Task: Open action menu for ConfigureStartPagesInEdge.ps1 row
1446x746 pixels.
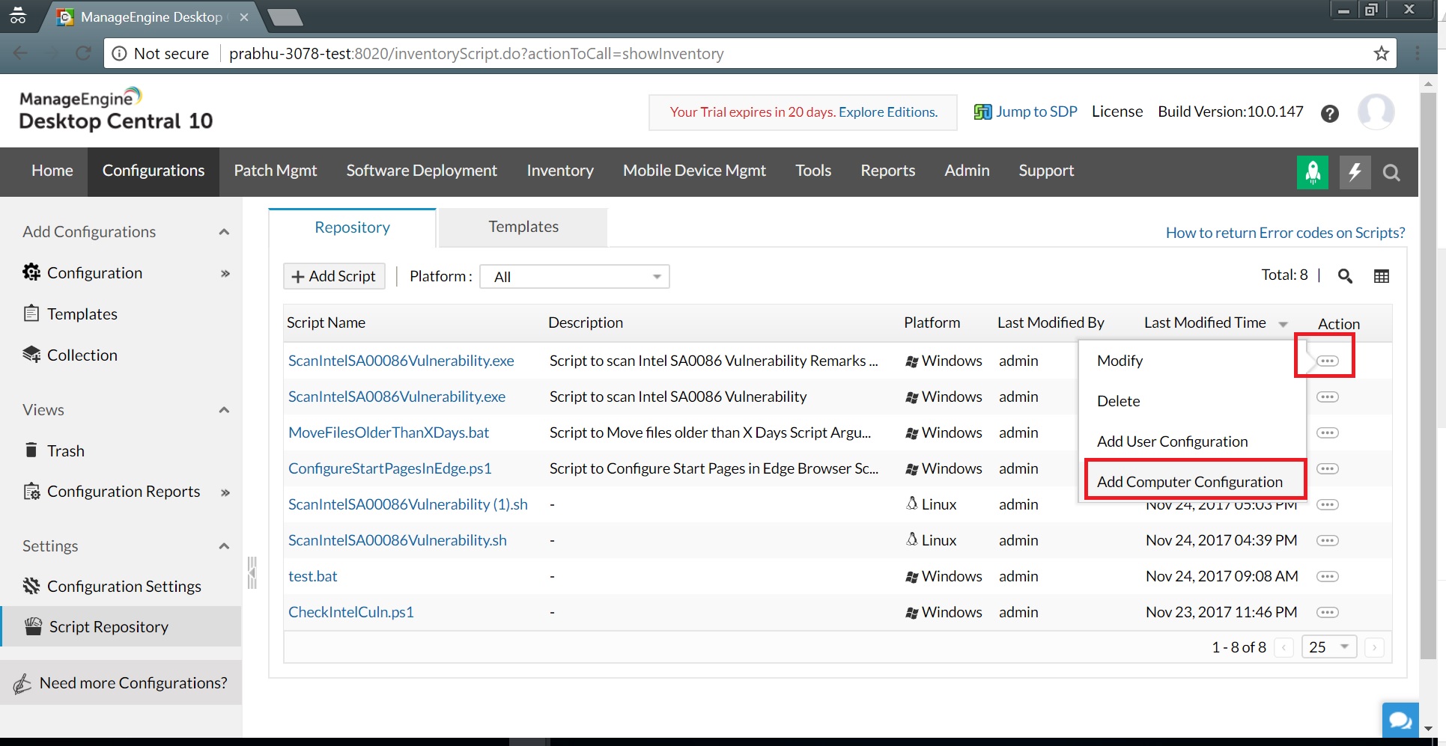Action: [1328, 468]
